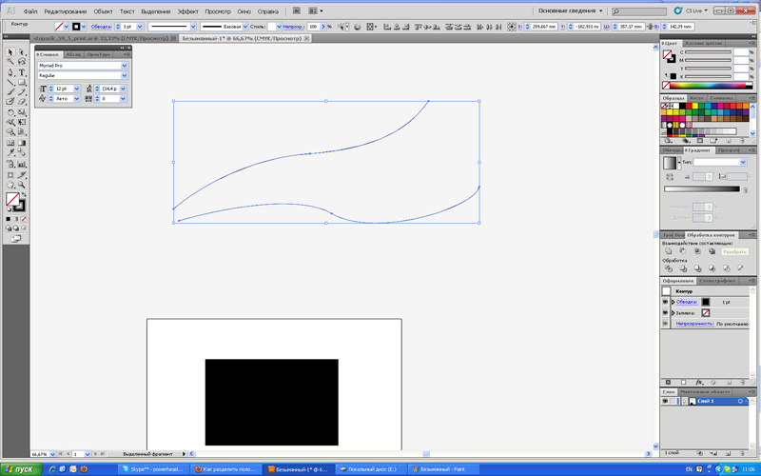
Task: Open the font style dropdown (Regular)
Action: tap(125, 76)
